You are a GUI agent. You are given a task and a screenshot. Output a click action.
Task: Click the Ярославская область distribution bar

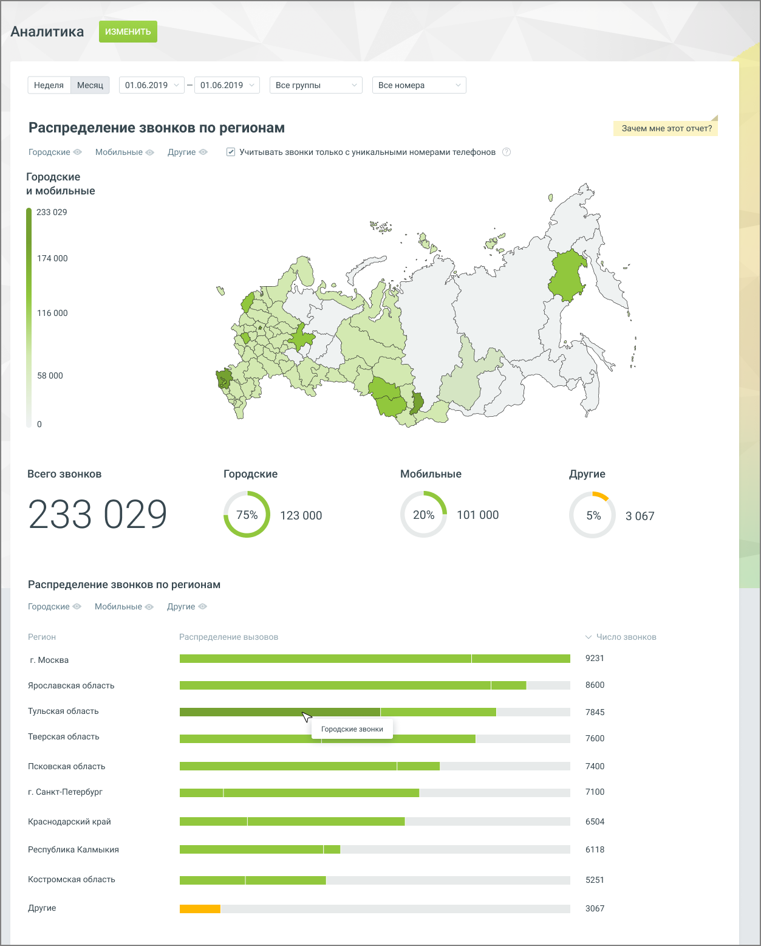click(375, 685)
